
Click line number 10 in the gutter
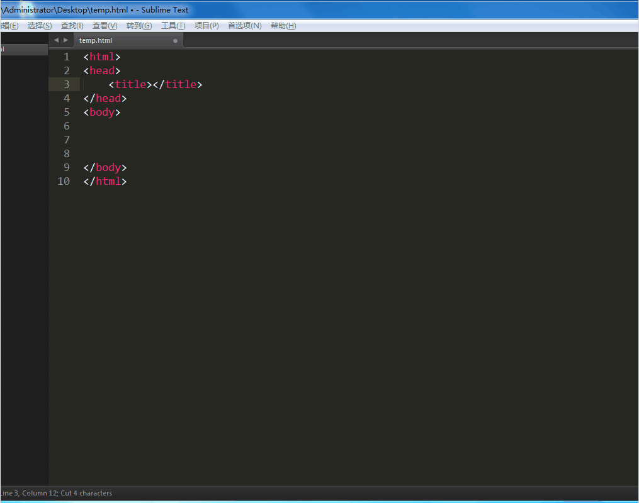coord(64,182)
